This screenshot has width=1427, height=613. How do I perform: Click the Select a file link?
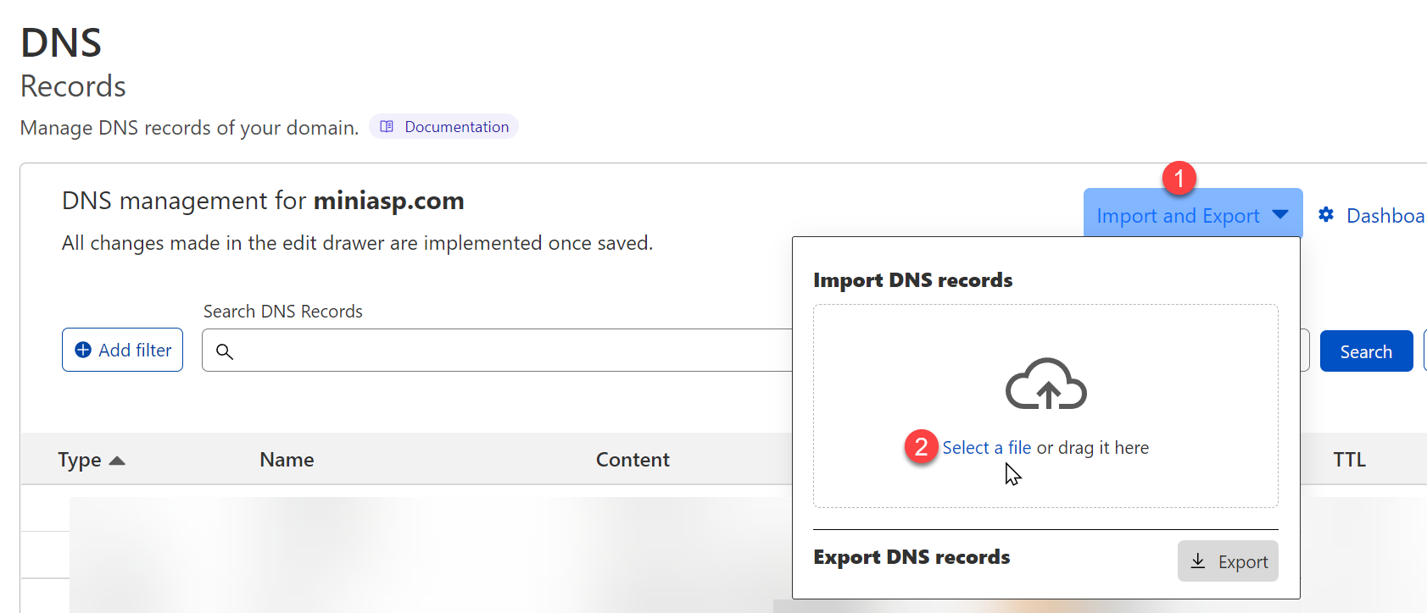987,448
